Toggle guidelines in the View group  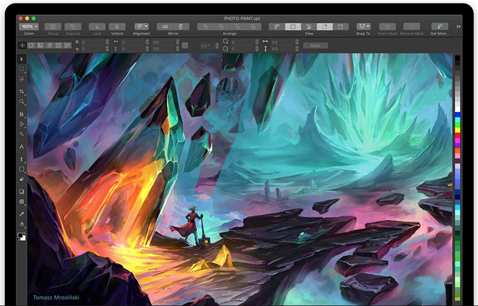tap(309, 26)
